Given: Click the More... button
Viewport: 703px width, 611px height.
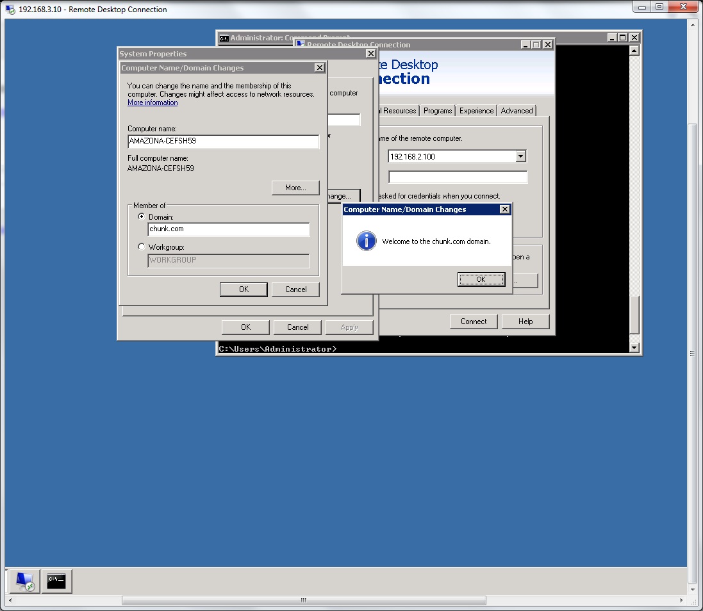Looking at the screenshot, I should coord(295,188).
